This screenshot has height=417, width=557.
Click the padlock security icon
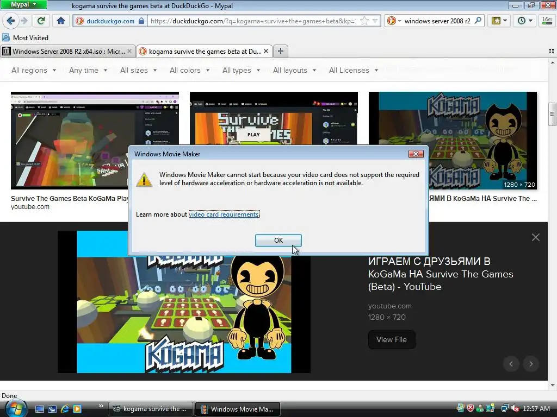(x=141, y=21)
